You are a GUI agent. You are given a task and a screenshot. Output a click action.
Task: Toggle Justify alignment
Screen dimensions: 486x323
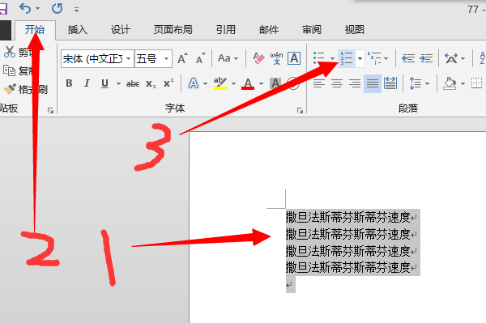click(373, 83)
